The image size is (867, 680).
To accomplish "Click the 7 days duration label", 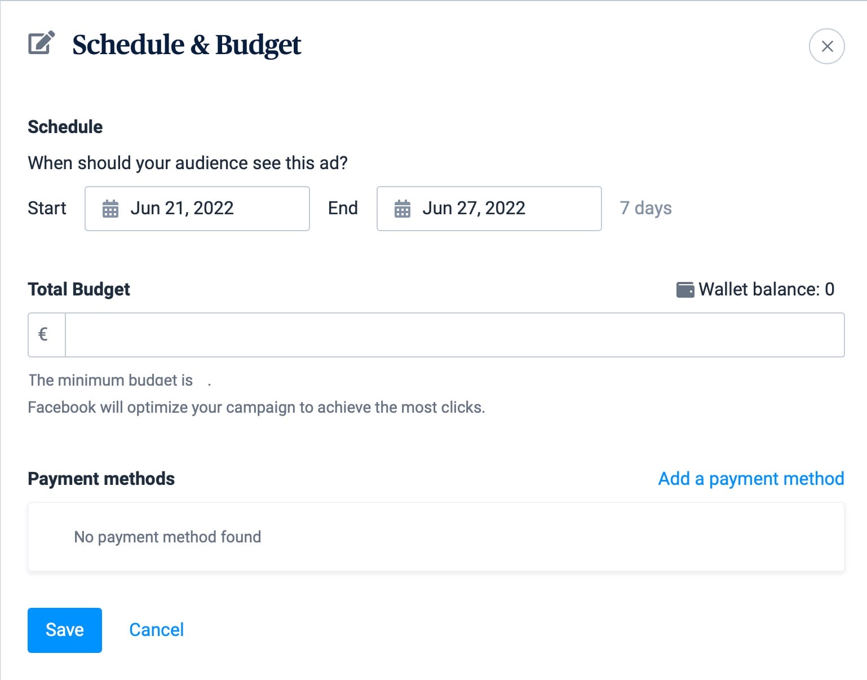I will tap(645, 209).
